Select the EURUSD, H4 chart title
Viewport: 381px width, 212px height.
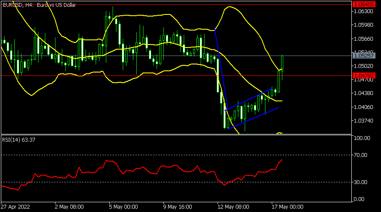coord(39,5)
